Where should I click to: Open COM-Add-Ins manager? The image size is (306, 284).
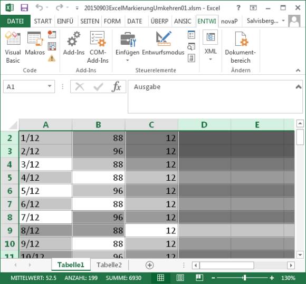98,47
